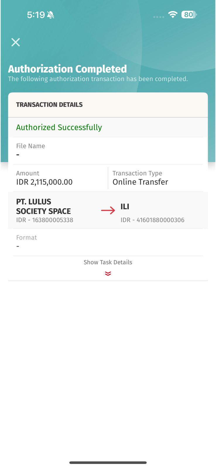Tap the battery level indicator

tap(188, 15)
